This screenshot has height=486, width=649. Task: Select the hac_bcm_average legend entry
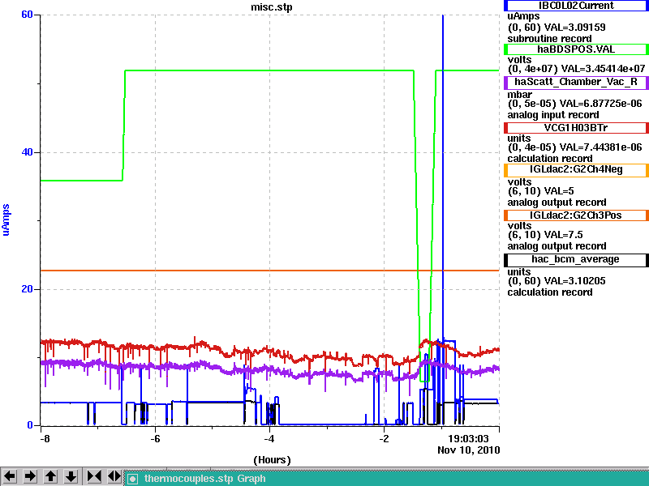[x=576, y=259]
